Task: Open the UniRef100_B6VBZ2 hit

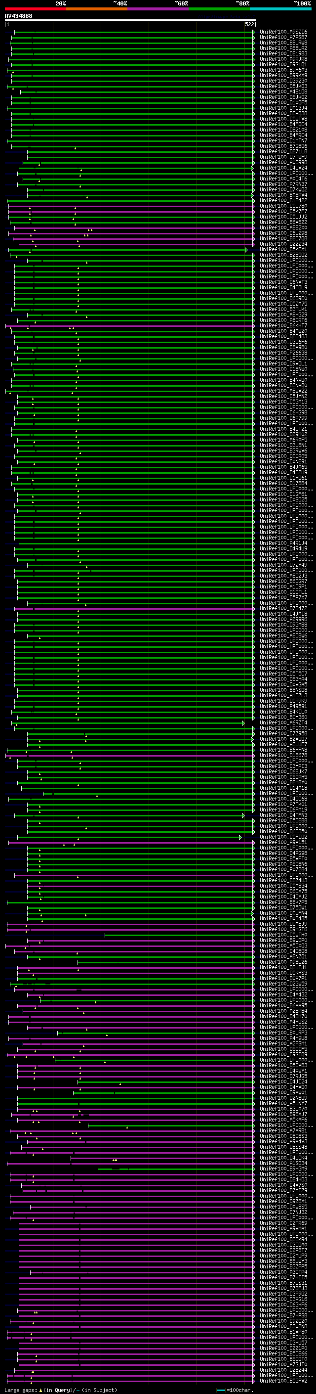Action: 283,222
